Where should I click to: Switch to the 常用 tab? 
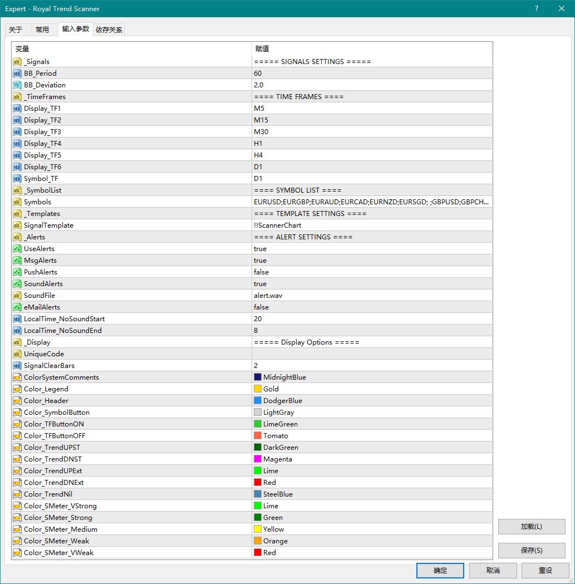click(42, 30)
